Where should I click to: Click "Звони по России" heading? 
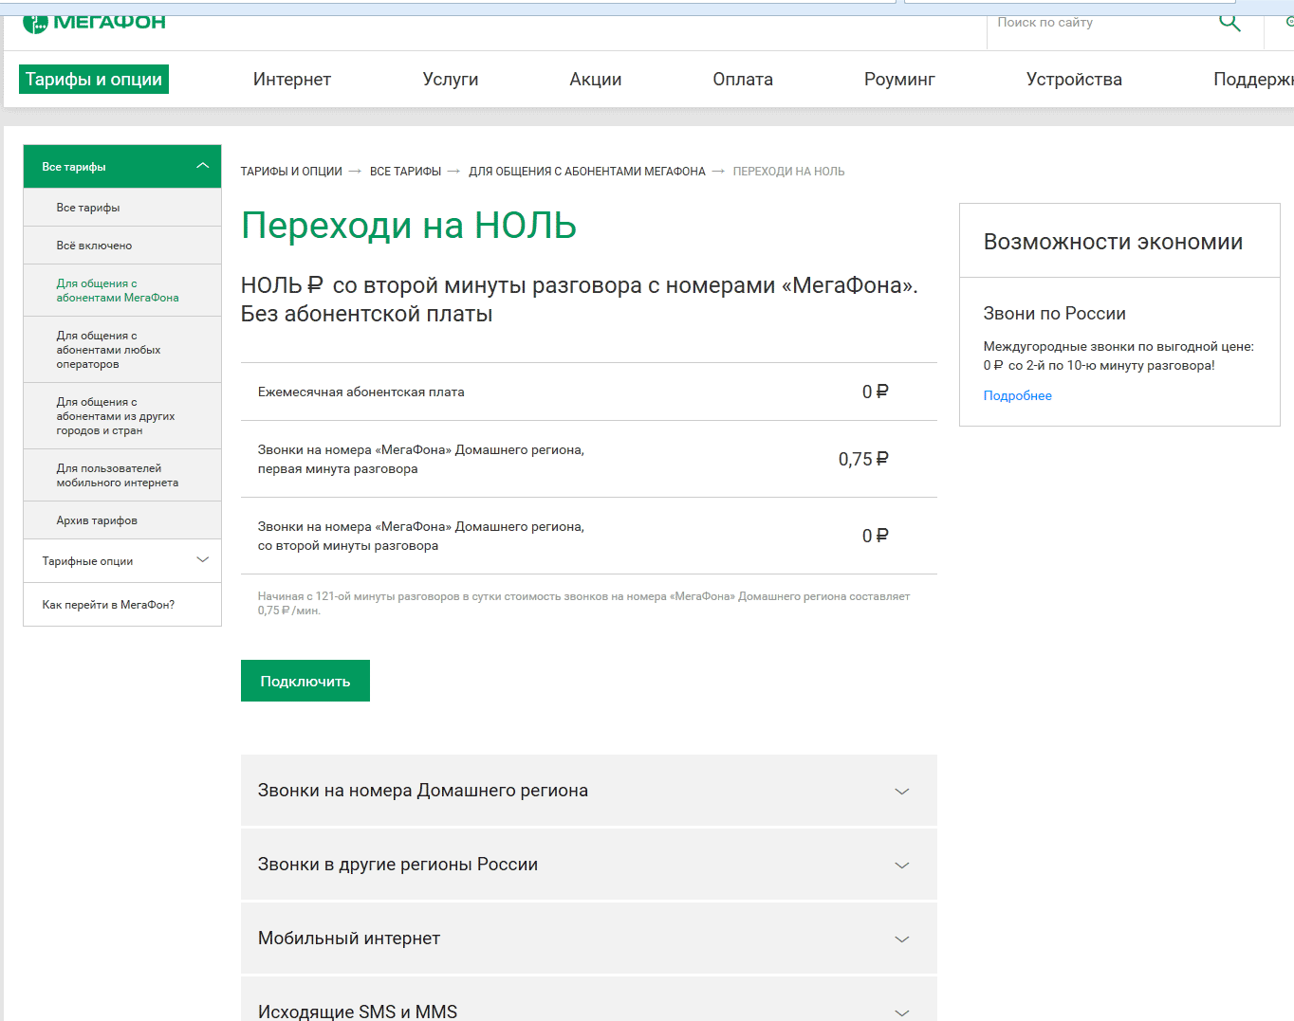coord(1054,314)
